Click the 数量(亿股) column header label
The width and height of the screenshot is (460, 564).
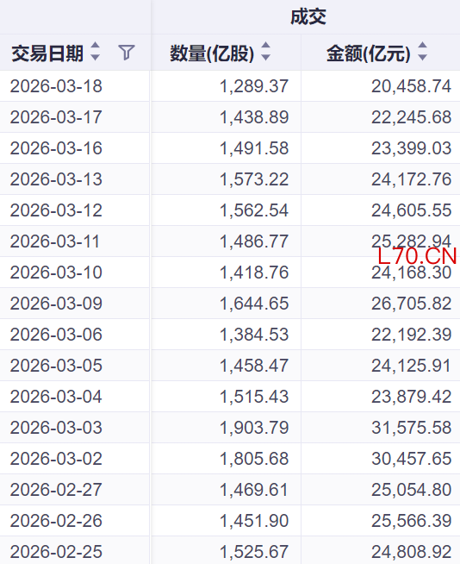[212, 53]
